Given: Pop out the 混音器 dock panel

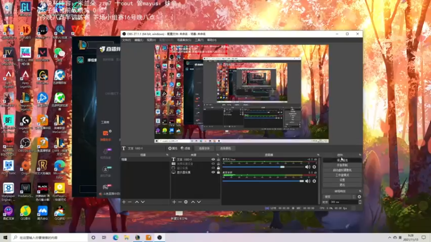Looking at the screenshot, I should 318,155.
